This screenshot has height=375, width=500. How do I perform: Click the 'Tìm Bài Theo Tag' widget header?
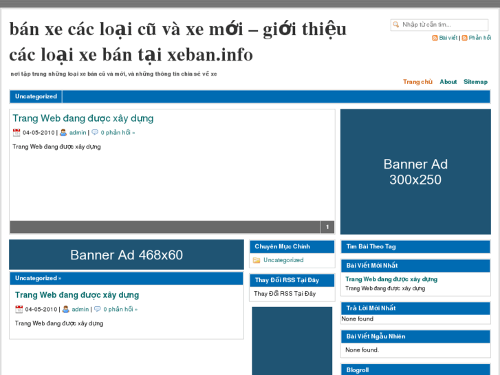[415, 247]
